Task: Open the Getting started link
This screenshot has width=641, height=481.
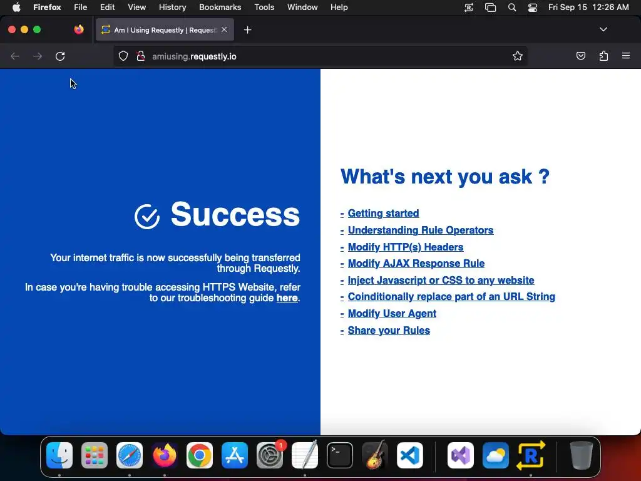Action: pyautogui.click(x=383, y=214)
